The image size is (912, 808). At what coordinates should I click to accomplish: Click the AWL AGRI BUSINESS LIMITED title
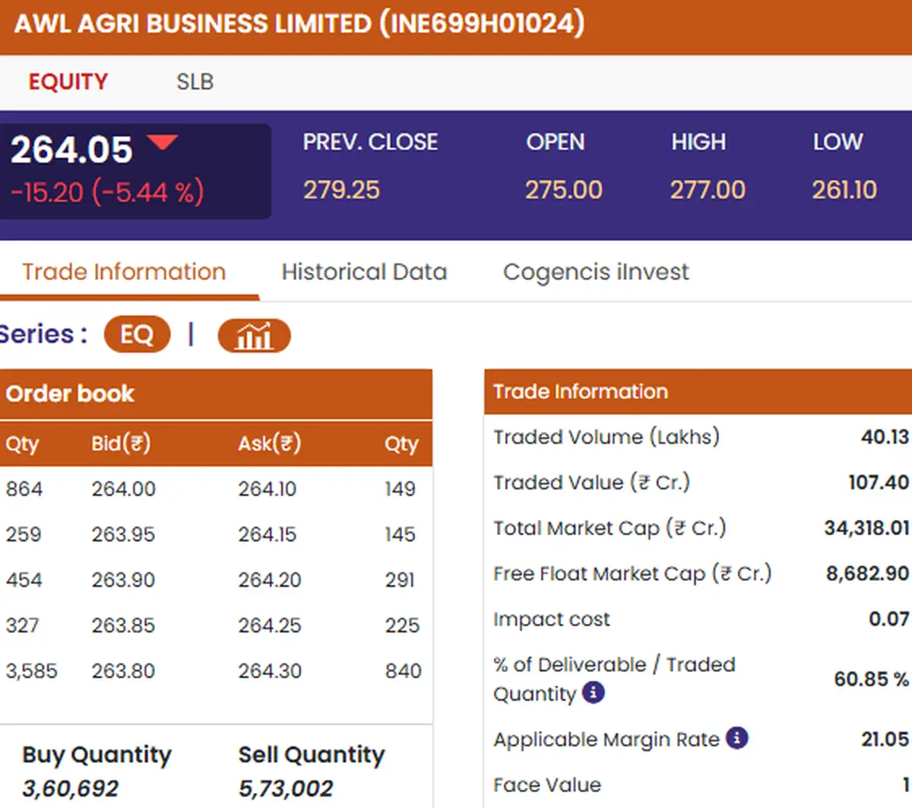tap(299, 24)
